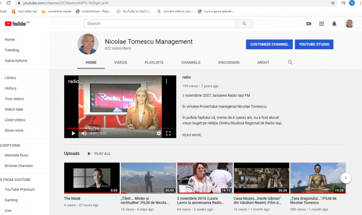This screenshot has height=215, width=362.
Task: Open YouTube to Mp3 C... bookmark
Action: [x=133, y=11]
